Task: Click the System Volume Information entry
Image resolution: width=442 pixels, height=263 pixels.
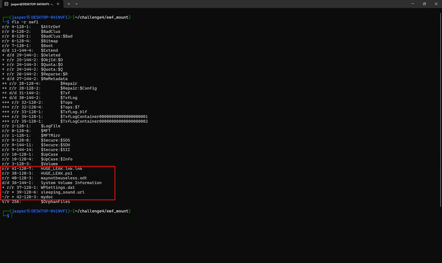Action: click(x=71, y=183)
